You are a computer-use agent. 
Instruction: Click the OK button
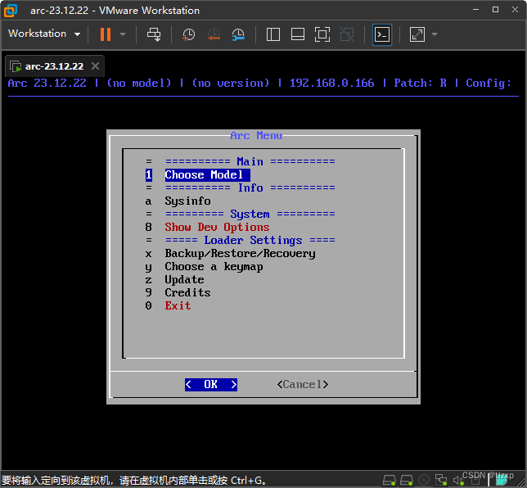[x=211, y=384]
